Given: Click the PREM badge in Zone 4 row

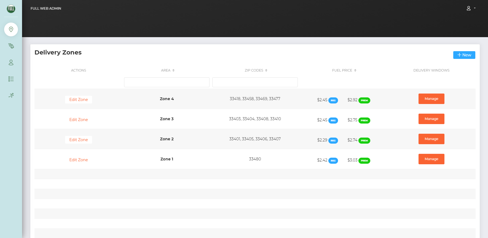Looking at the screenshot, I should click(364, 100).
